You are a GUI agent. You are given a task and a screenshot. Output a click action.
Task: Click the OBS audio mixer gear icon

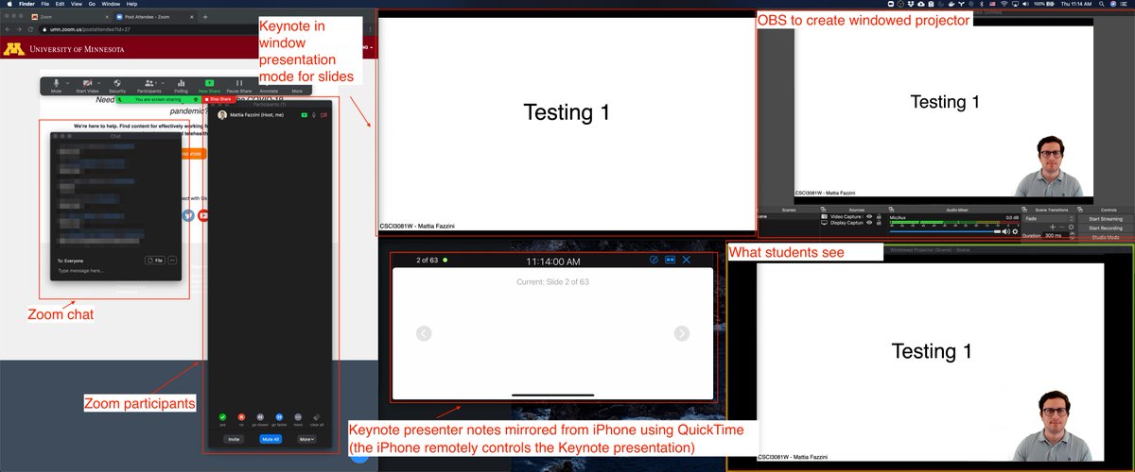[x=1015, y=231]
